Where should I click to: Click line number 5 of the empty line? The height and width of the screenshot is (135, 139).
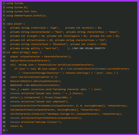[x=4, y=20]
